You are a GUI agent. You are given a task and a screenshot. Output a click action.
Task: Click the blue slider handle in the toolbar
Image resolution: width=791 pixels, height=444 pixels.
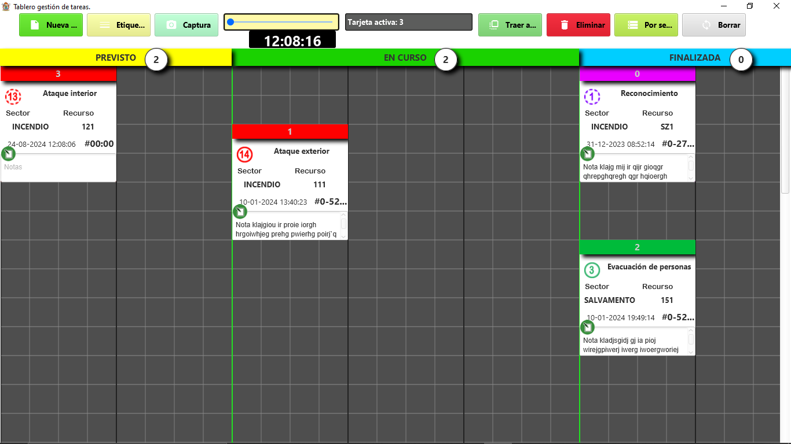(x=230, y=22)
